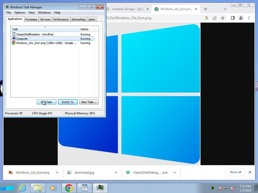Show hidden tray icons arrow

tap(207, 188)
